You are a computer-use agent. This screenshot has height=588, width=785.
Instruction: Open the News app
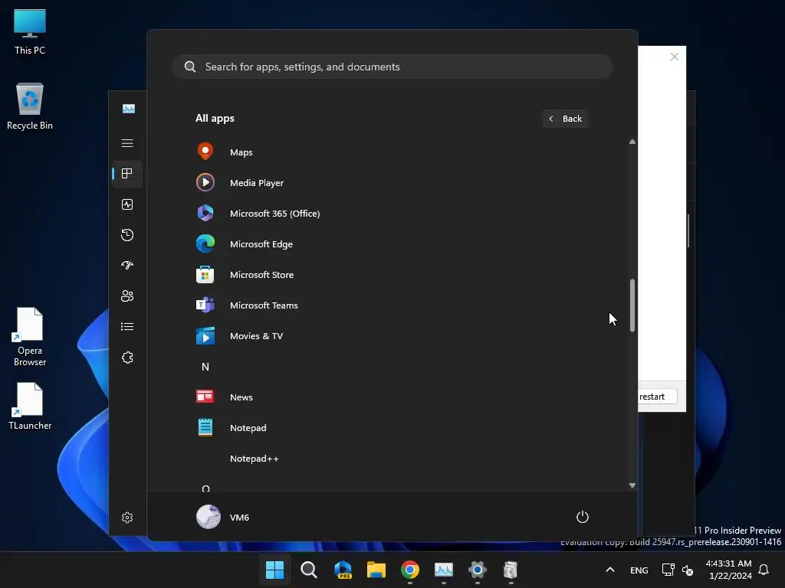[392, 397]
